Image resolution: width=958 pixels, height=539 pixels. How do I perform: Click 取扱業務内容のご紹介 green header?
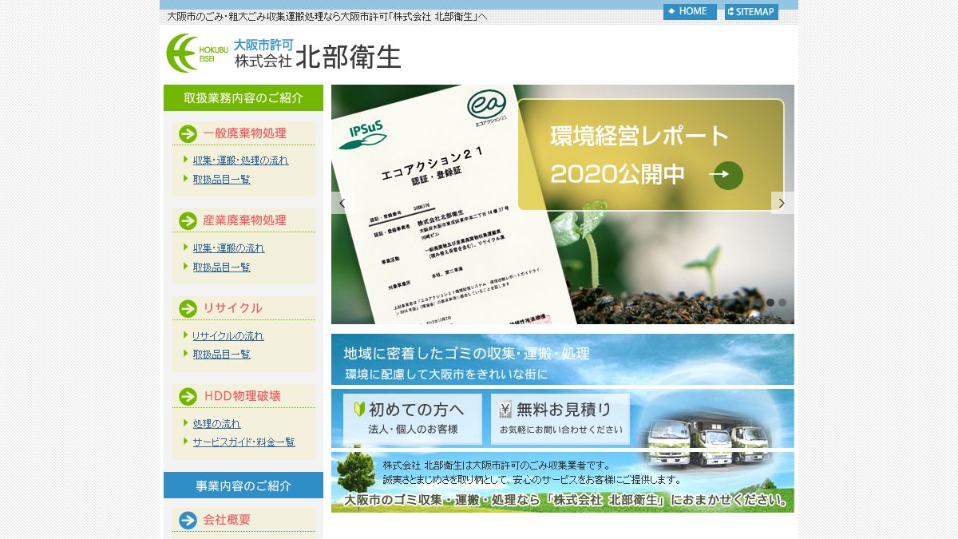coord(243,98)
